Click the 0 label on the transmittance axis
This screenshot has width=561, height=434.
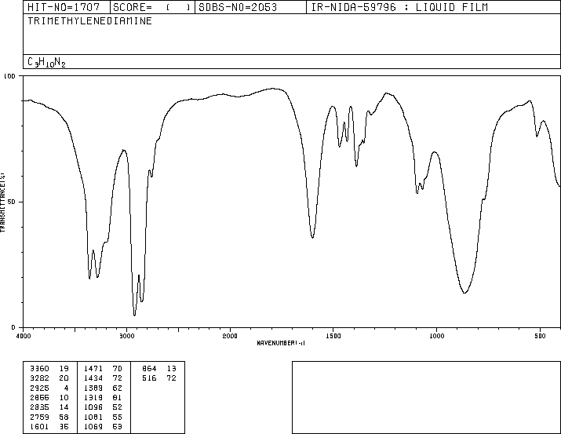(x=13, y=327)
